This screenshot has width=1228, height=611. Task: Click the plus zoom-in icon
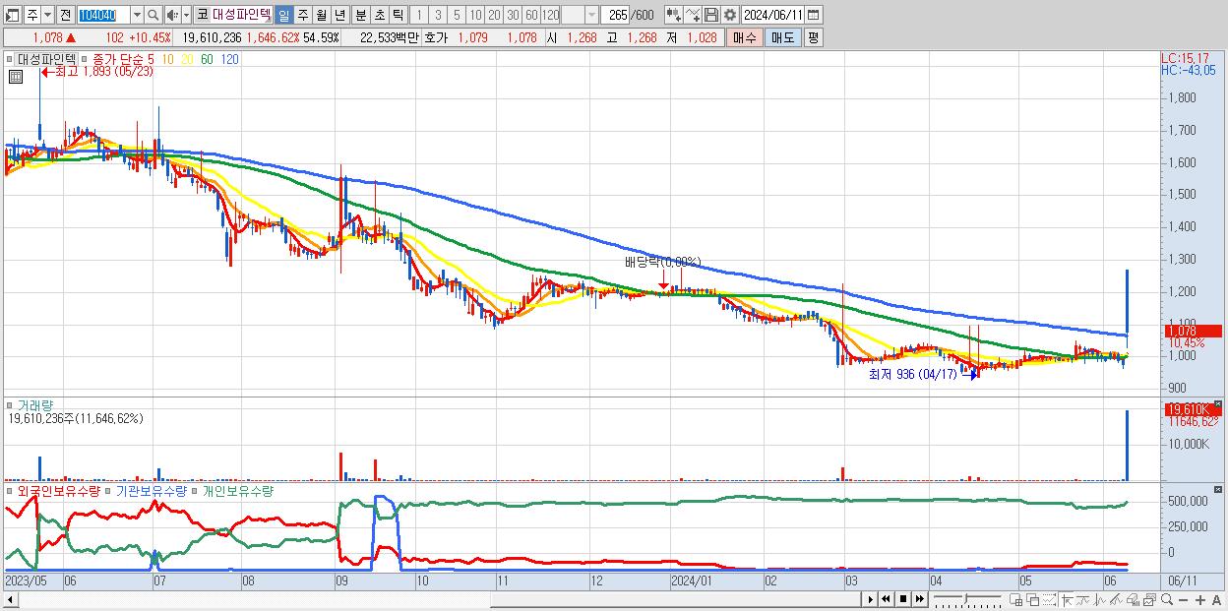point(1199,599)
